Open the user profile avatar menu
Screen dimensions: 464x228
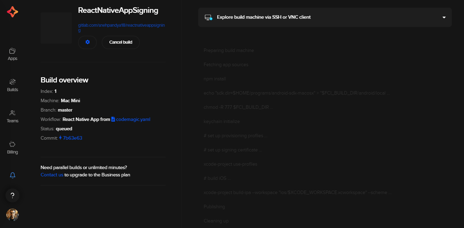click(x=12, y=215)
